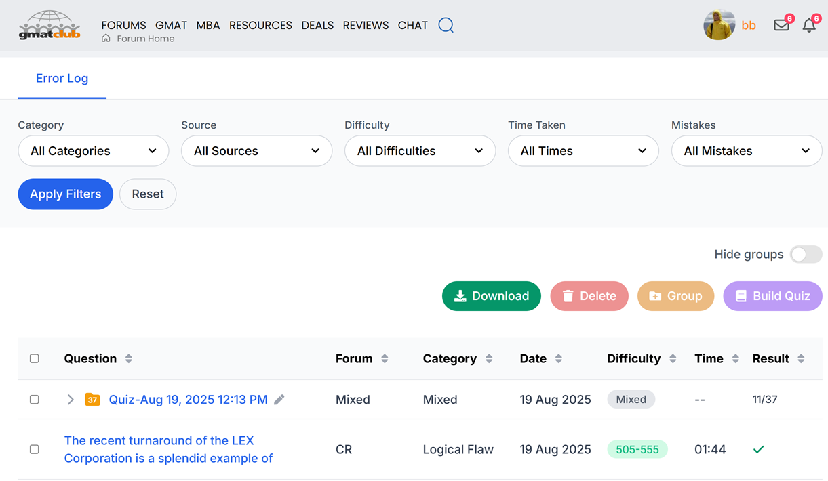
Task: Open the All Categories dropdown
Action: (x=94, y=151)
